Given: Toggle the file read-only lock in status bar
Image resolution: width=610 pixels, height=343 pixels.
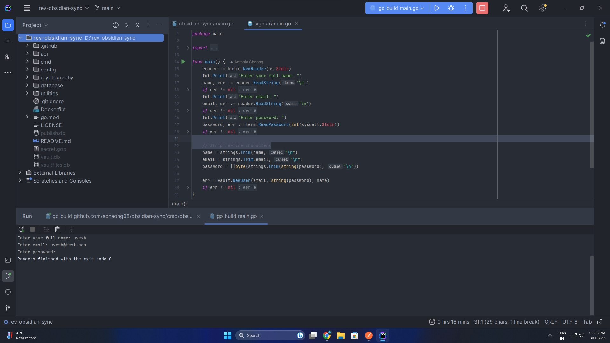Looking at the screenshot, I should click(600, 322).
